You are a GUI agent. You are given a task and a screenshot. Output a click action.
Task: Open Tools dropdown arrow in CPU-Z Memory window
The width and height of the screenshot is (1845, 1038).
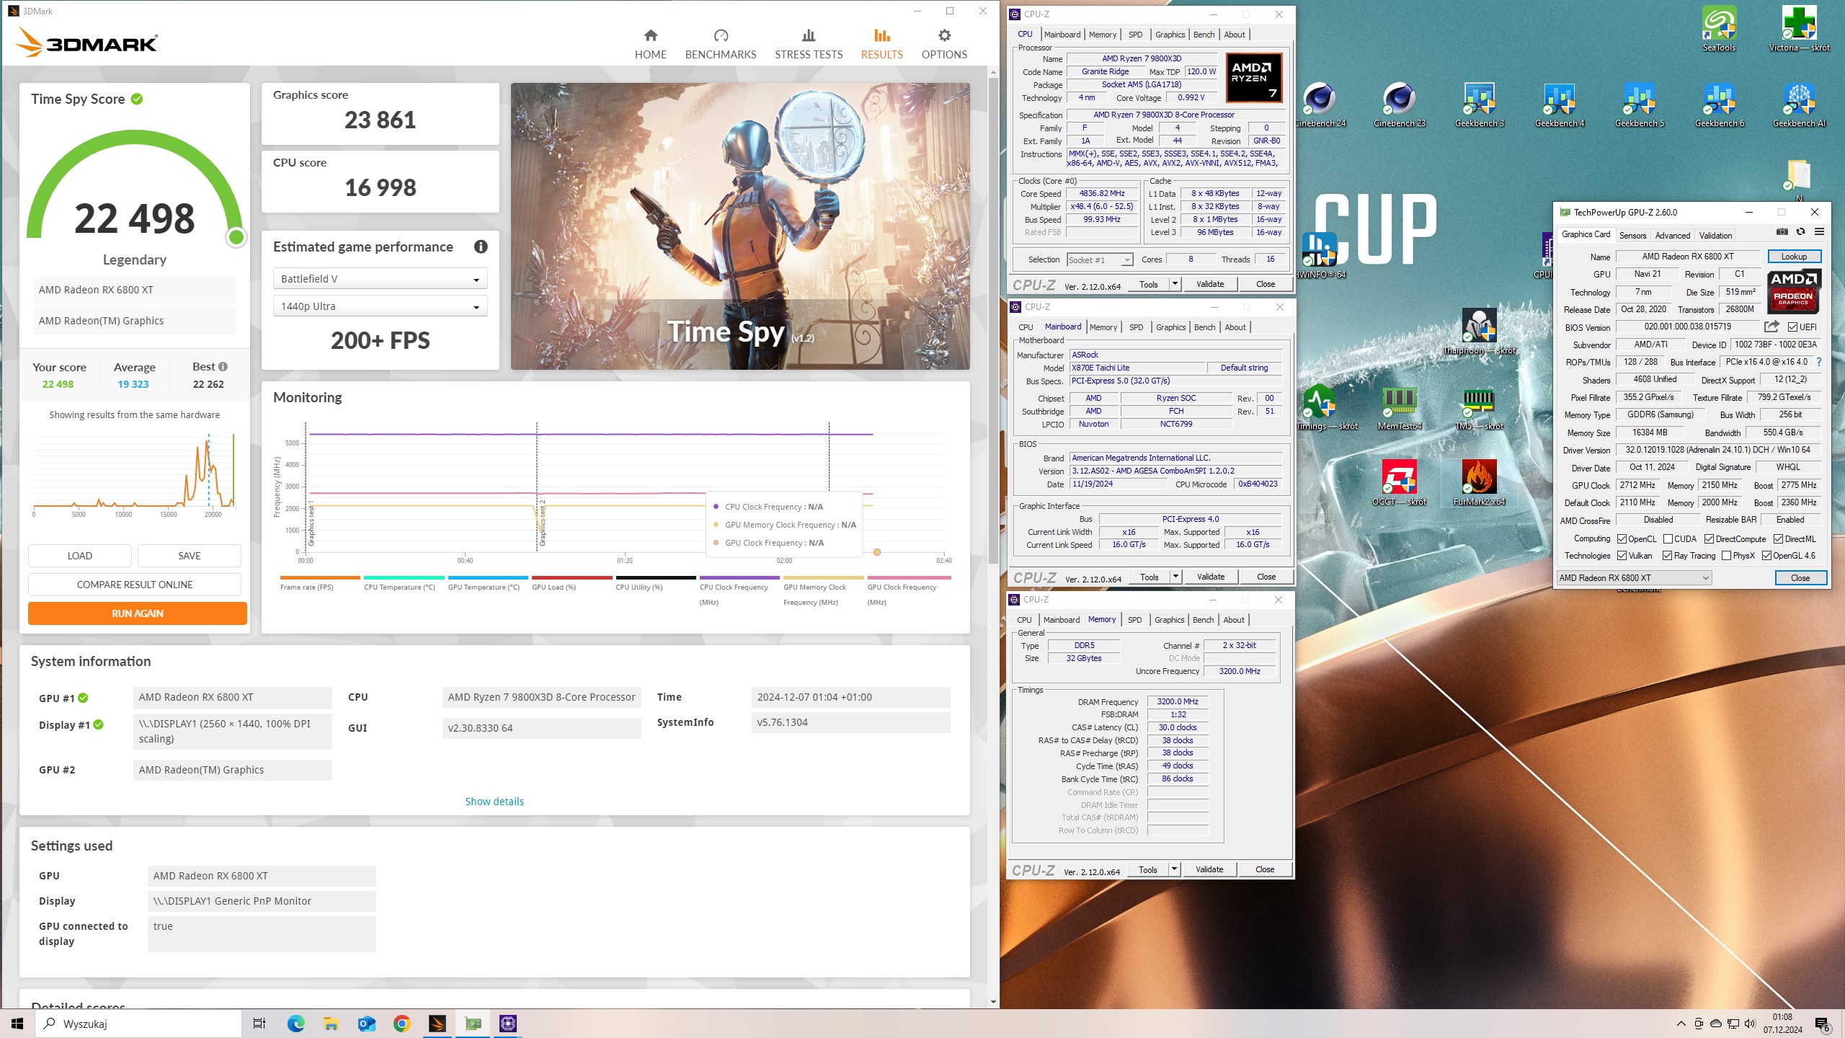1174,869
